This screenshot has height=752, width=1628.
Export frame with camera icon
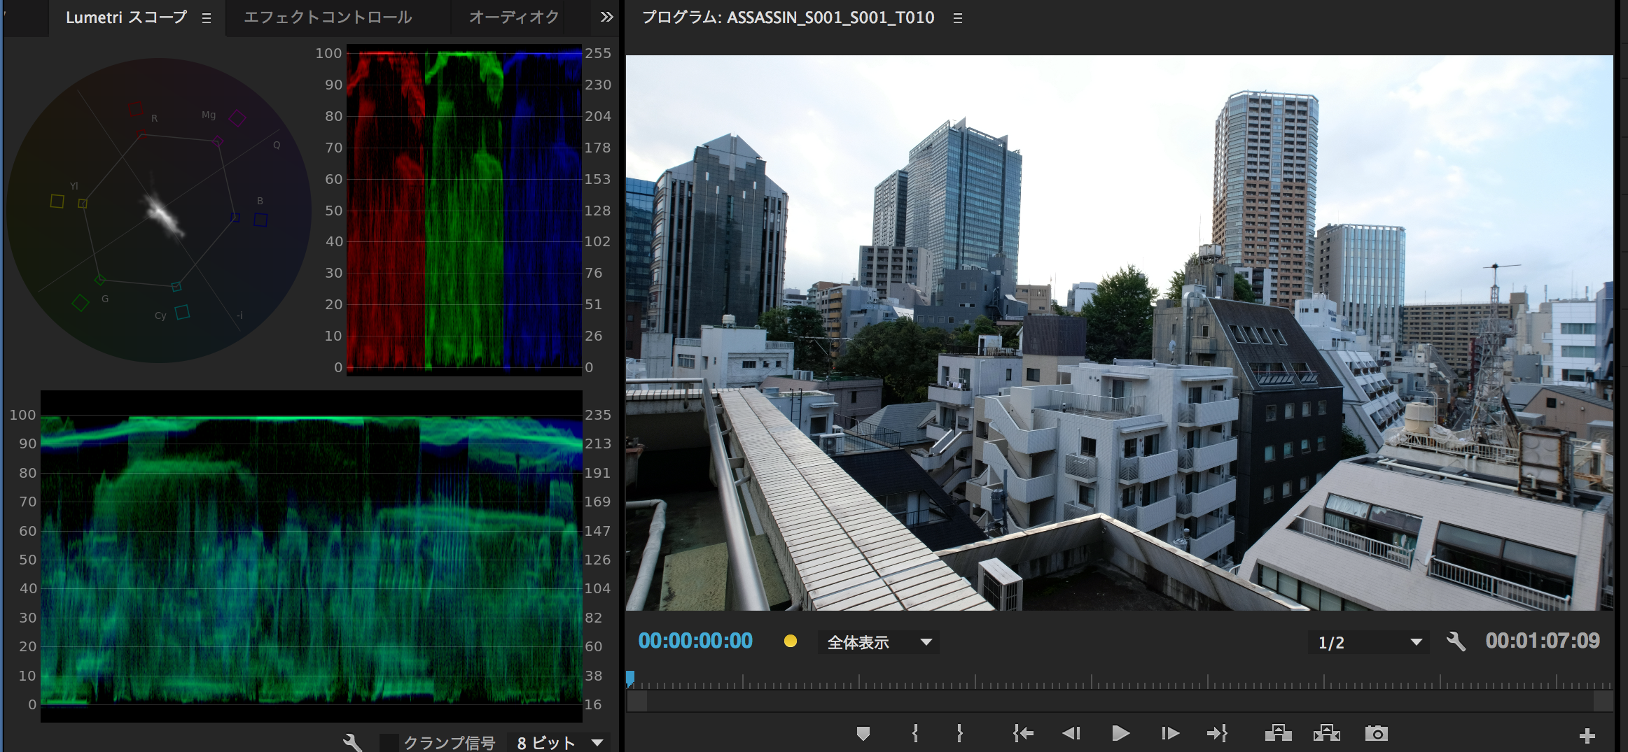pos(1377,733)
